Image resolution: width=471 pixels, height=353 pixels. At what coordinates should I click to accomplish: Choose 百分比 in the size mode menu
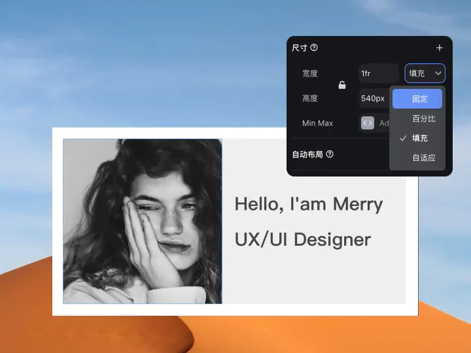tap(423, 119)
